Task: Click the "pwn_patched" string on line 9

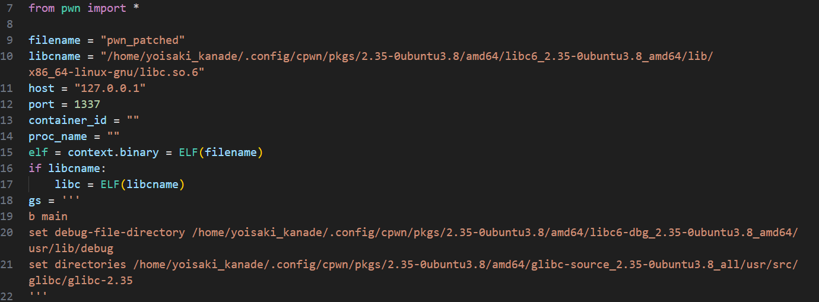Action: 142,40
